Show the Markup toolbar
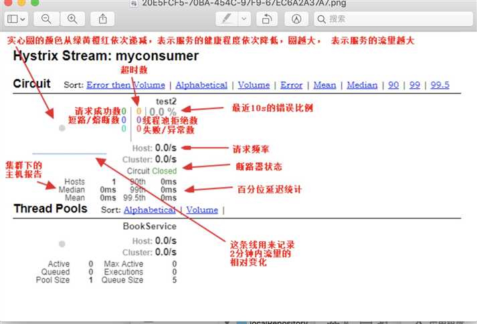The width and height of the screenshot is (477, 324). (296, 19)
